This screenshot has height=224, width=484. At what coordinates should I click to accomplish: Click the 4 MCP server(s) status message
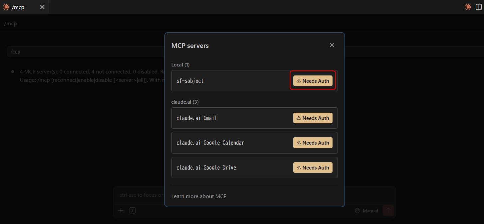pyautogui.click(x=92, y=71)
